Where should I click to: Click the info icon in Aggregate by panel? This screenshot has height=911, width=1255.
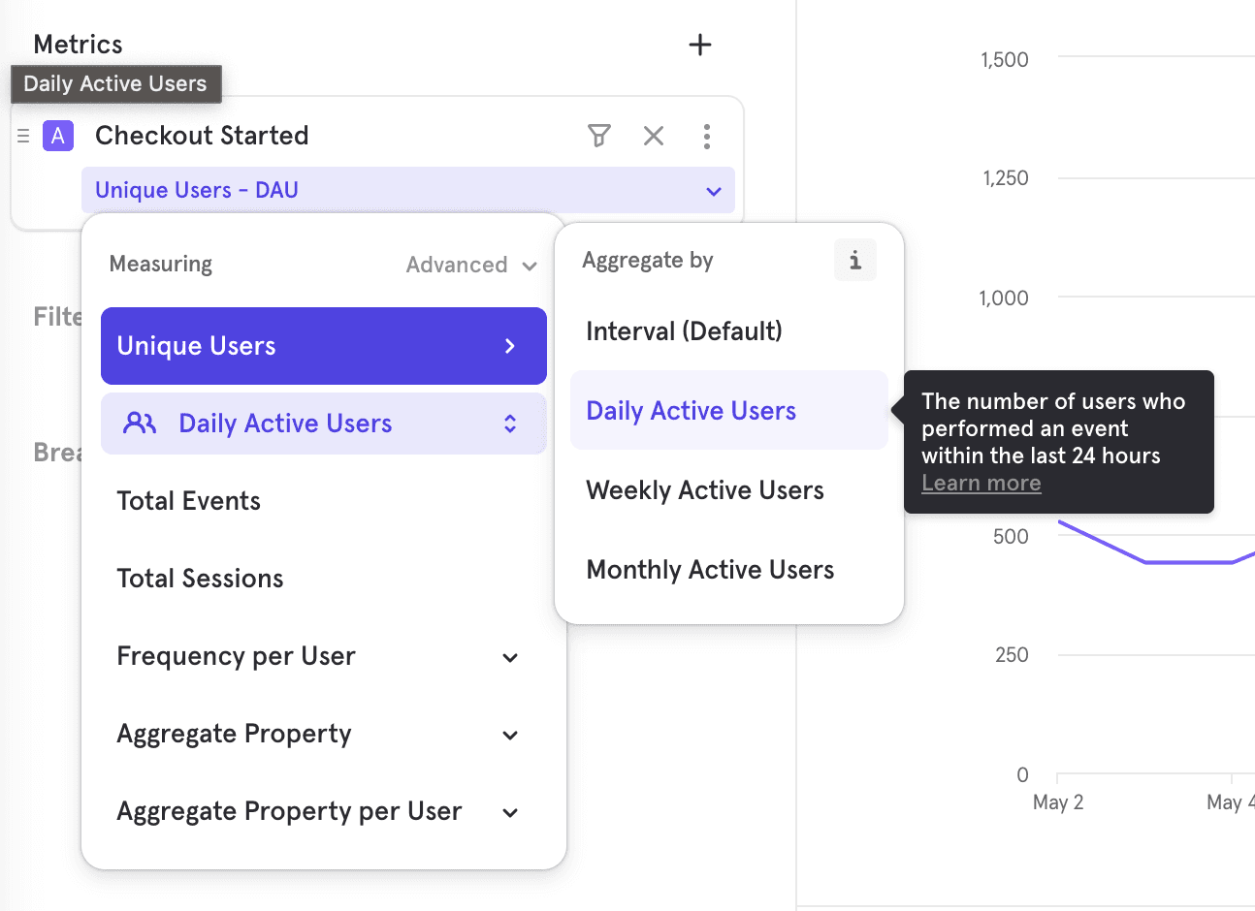click(854, 260)
